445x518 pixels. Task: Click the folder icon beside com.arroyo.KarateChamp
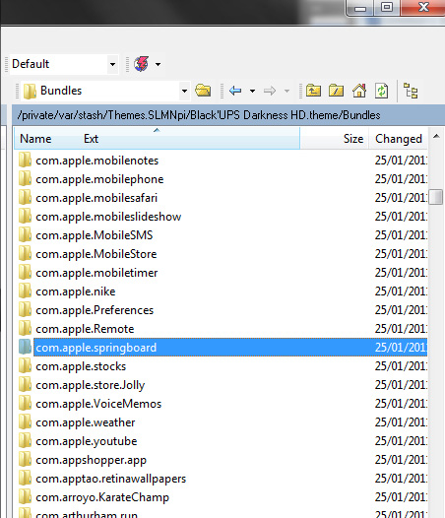coord(25,497)
